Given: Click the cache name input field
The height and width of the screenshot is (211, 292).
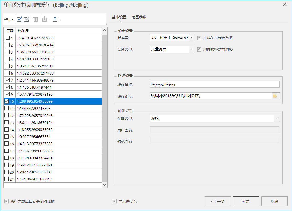Looking at the screenshot, I should 214,84.
